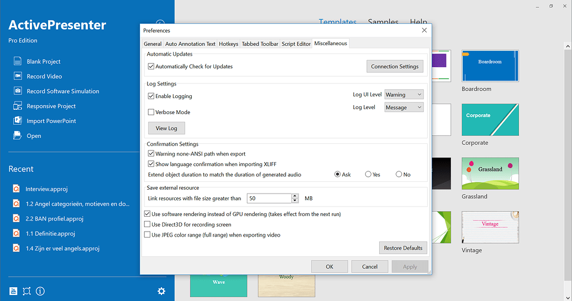Click the Blank Project icon

17,62
